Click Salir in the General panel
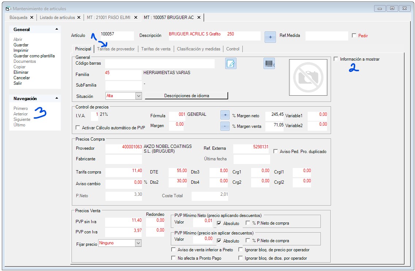The width and height of the screenshot is (415, 271). 18,83
